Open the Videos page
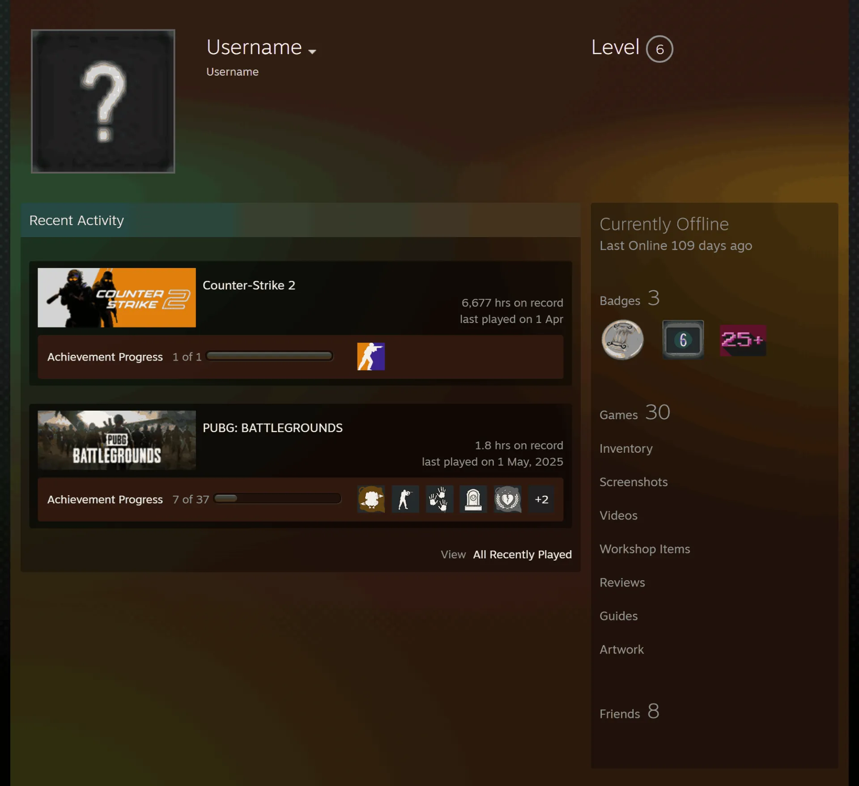Viewport: 859px width, 786px height. (x=618, y=515)
